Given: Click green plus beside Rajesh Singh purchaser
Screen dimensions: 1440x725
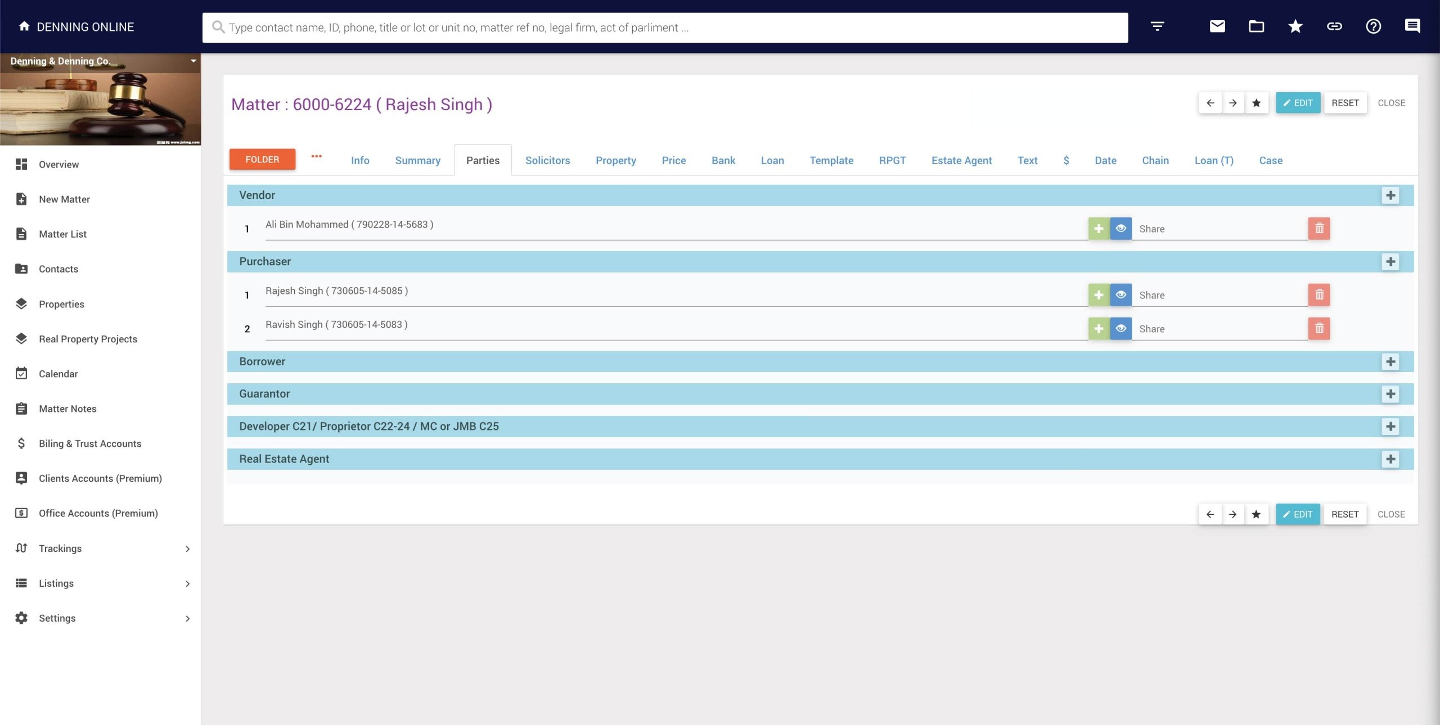Looking at the screenshot, I should [1099, 295].
